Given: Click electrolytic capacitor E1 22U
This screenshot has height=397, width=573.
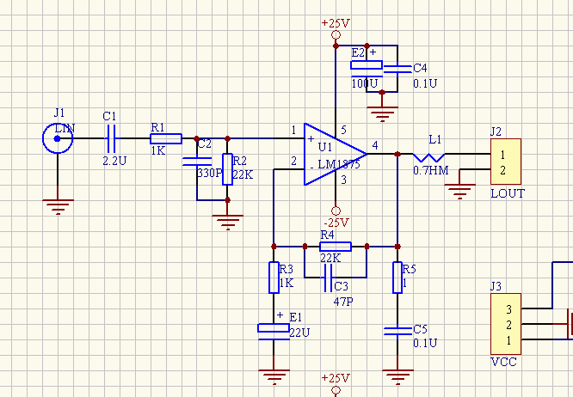Looking at the screenshot, I should (x=274, y=328).
